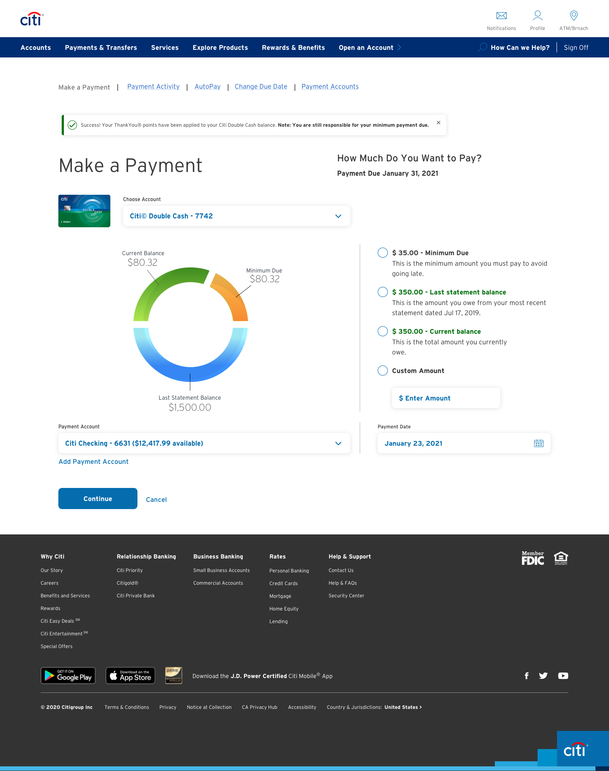Click the orange Minimum Due chart segment
Screen dimensions: 609x771
234,297
